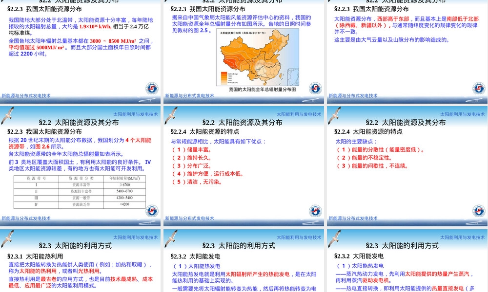This screenshot has height=292, width=488.
Task: Click the heading 太阳的主要缺点：
Action: (356, 142)
